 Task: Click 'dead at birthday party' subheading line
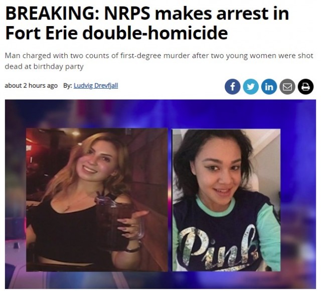point(44,67)
